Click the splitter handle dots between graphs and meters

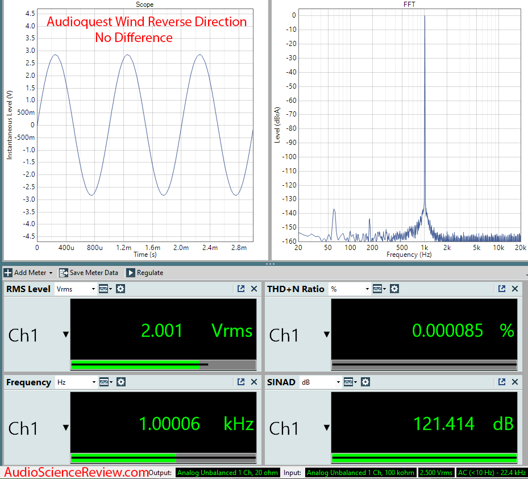pyautogui.click(x=270, y=264)
